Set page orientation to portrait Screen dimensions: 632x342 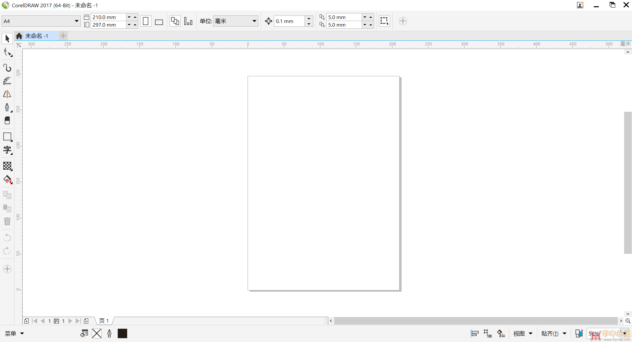[146, 21]
